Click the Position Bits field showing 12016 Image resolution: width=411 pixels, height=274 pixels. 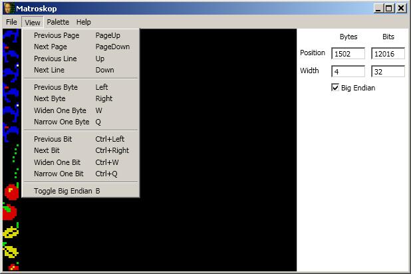click(388, 54)
